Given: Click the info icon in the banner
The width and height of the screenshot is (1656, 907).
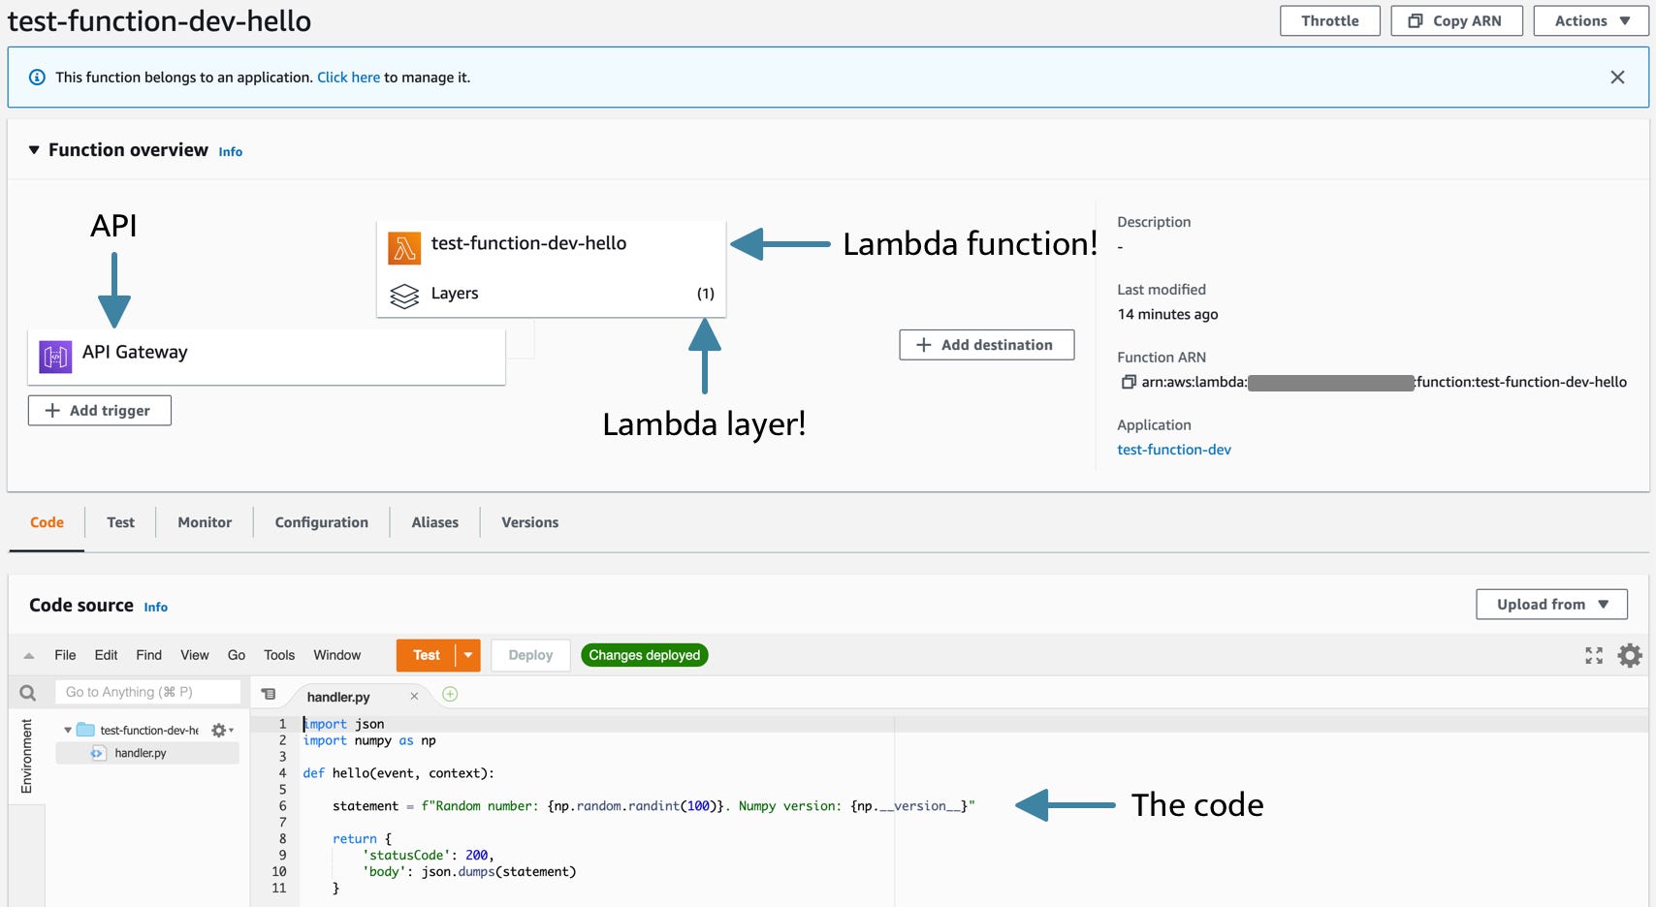Looking at the screenshot, I should point(37,78).
